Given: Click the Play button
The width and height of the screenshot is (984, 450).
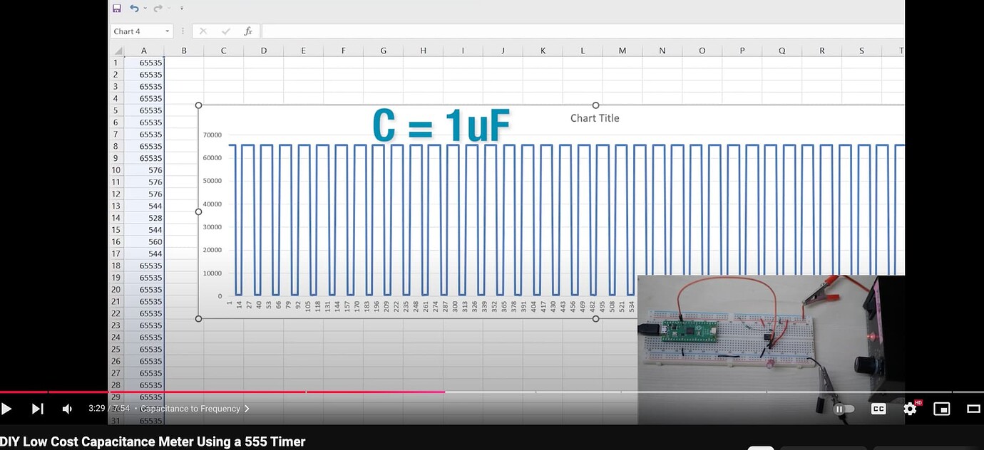Looking at the screenshot, I should [x=7, y=409].
